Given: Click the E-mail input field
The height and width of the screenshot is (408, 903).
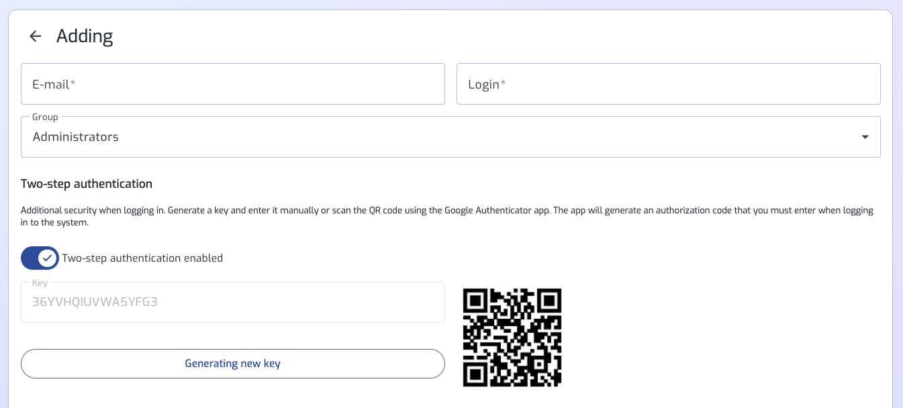Looking at the screenshot, I should (233, 84).
